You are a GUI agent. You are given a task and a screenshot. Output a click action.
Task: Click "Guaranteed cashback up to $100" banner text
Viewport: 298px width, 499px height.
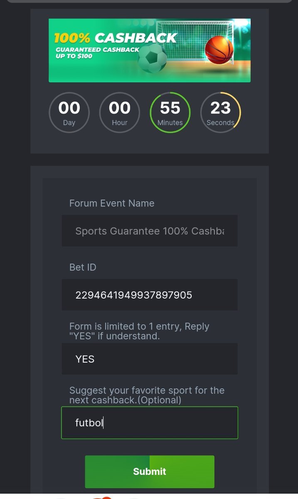97,53
